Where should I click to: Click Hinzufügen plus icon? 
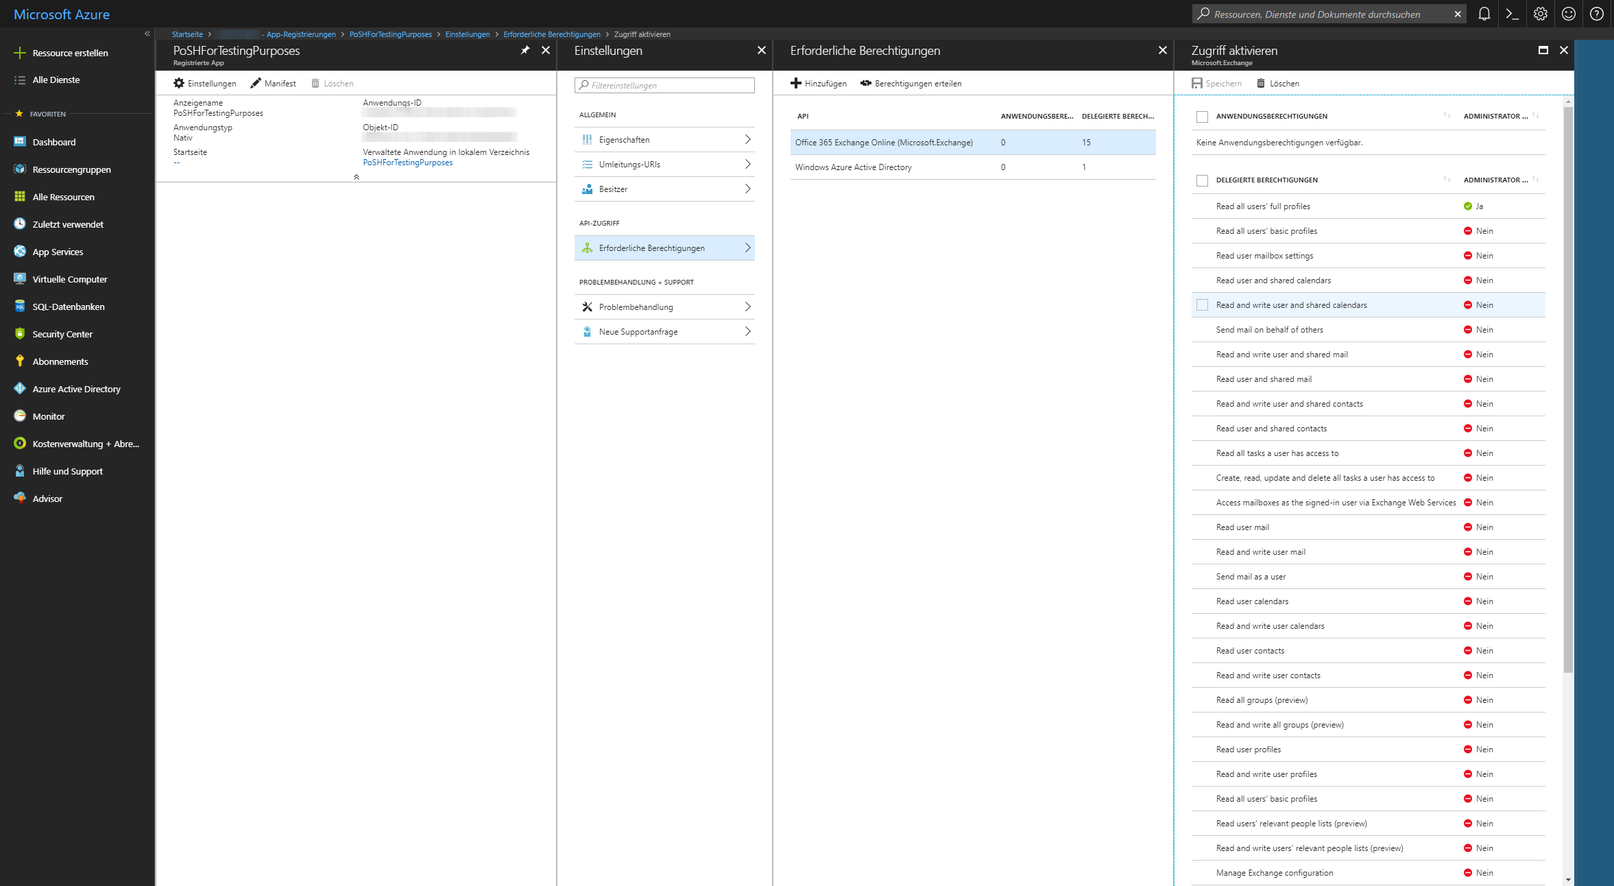tap(796, 83)
